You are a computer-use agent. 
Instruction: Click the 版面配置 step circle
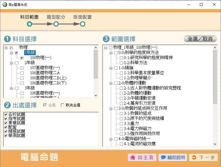tap(83, 24)
